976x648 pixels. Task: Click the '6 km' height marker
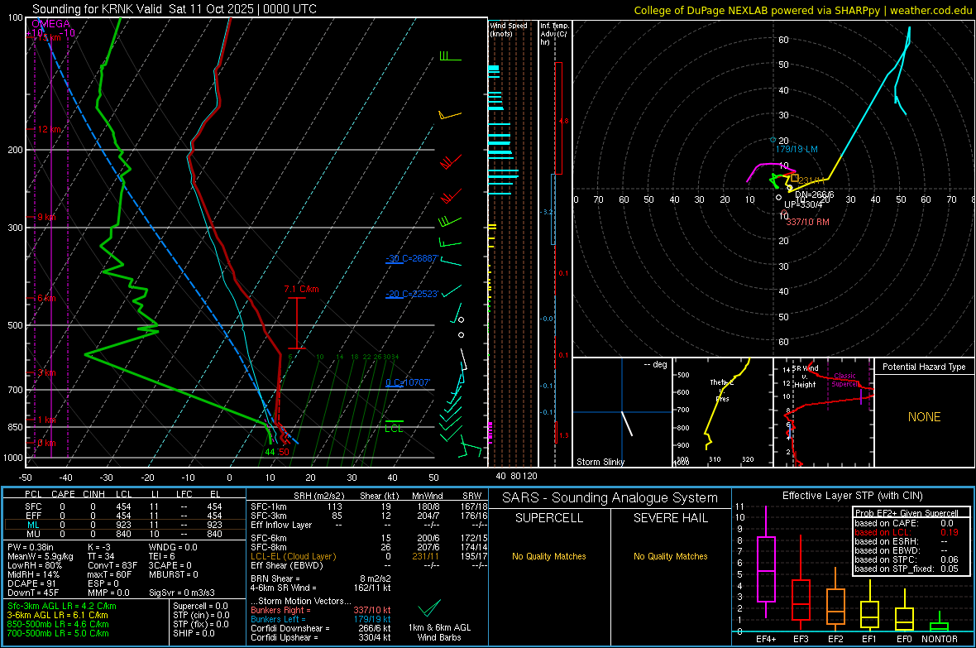[x=46, y=299]
